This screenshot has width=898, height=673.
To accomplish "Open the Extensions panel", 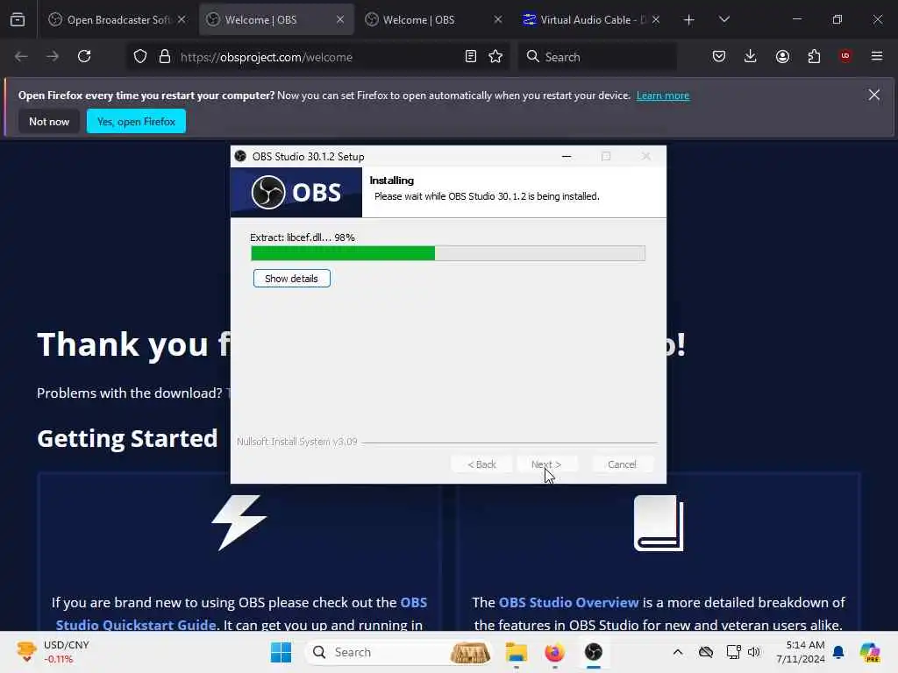I will point(814,56).
